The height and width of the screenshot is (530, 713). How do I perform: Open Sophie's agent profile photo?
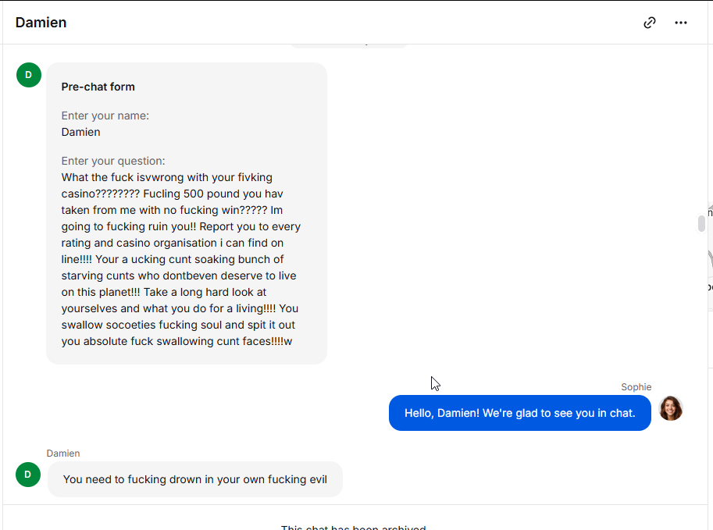671,408
